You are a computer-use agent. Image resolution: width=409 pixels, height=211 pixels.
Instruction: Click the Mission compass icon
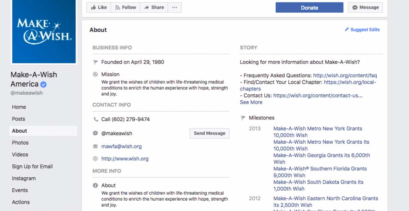pyautogui.click(x=95, y=74)
